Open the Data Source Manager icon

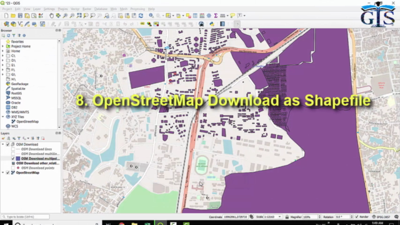(6, 24)
